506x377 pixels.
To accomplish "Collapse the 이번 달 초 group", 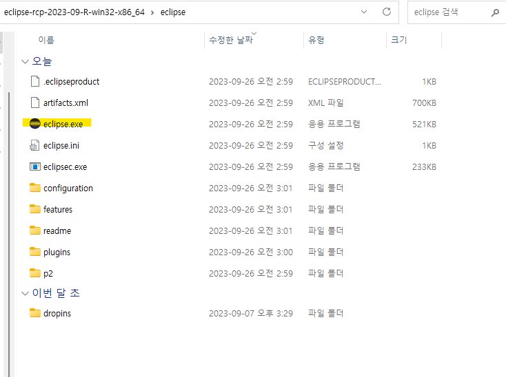I will coord(25,293).
